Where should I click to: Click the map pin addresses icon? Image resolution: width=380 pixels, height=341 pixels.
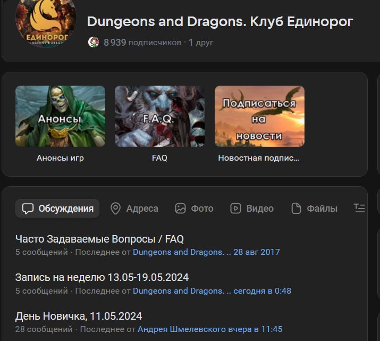tap(116, 209)
